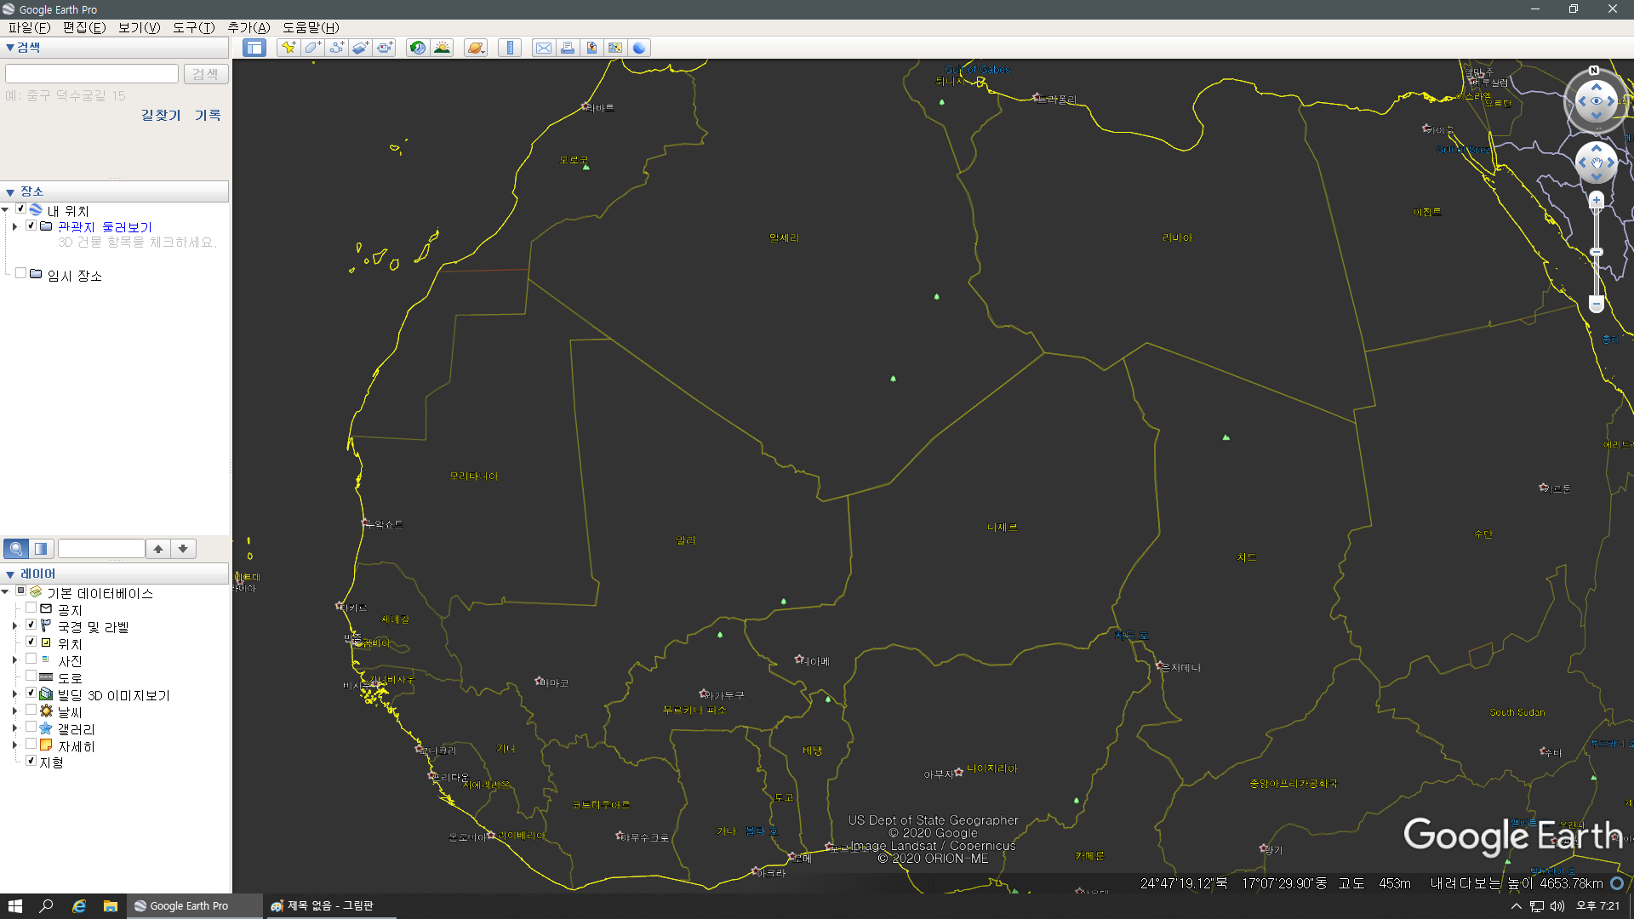Open the 추가(A) menu

249,27
